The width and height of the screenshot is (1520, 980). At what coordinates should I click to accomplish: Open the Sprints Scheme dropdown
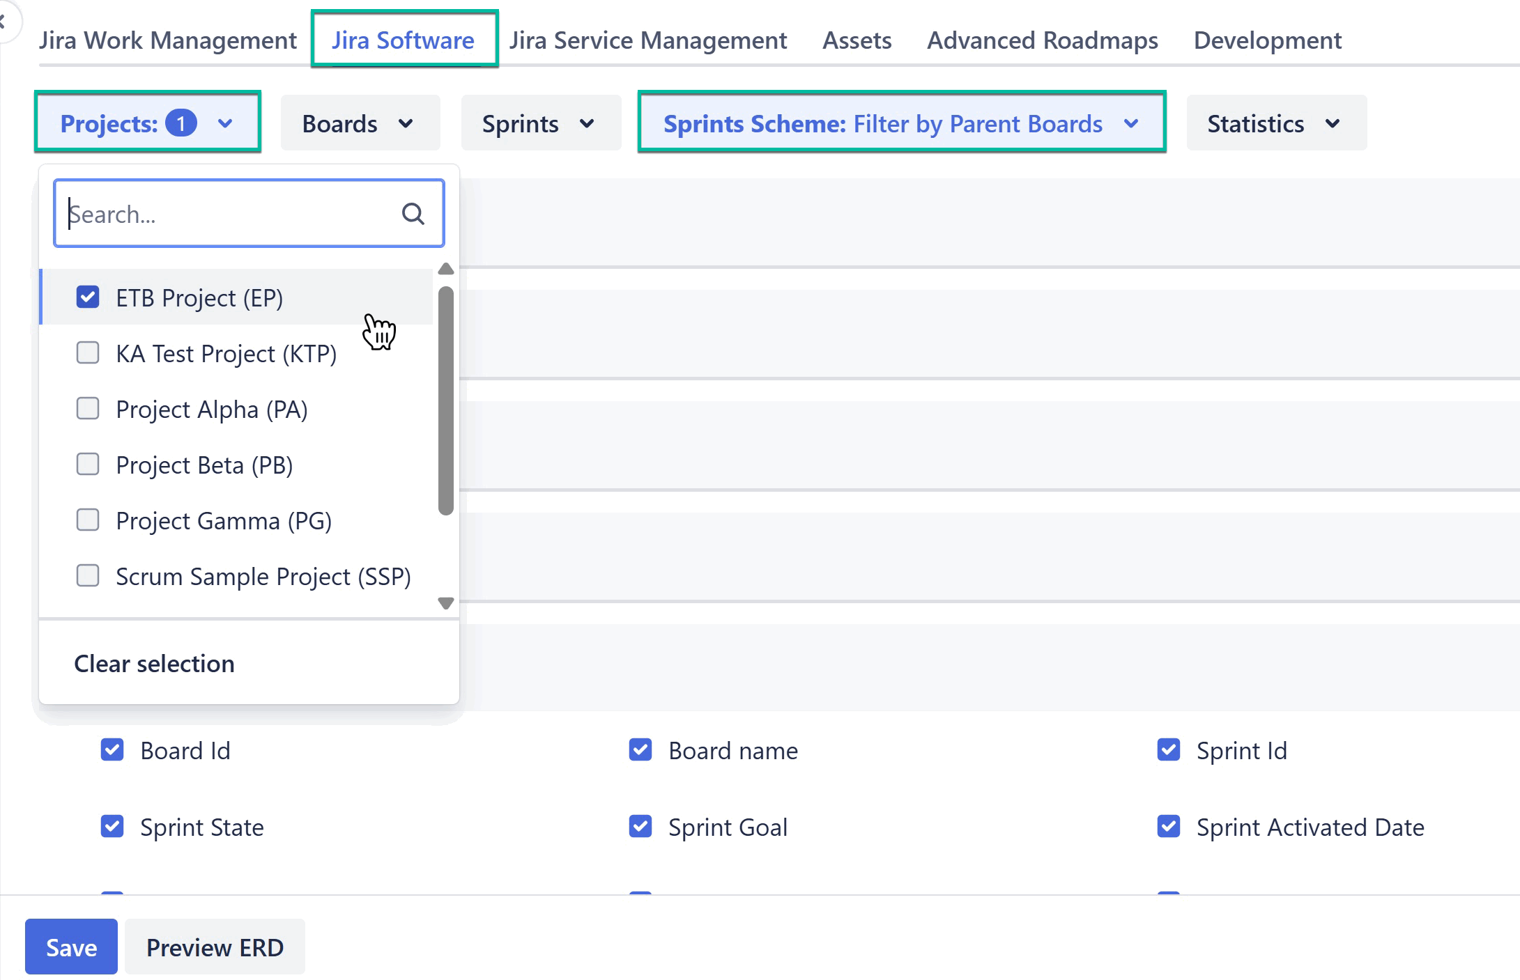click(x=901, y=123)
